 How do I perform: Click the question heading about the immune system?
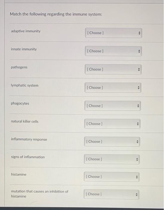[56, 14]
